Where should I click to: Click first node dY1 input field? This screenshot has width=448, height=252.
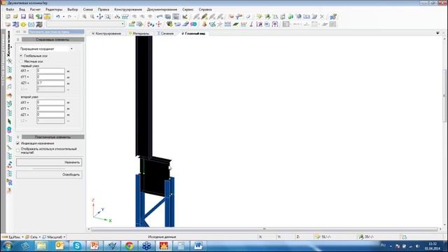(50, 77)
